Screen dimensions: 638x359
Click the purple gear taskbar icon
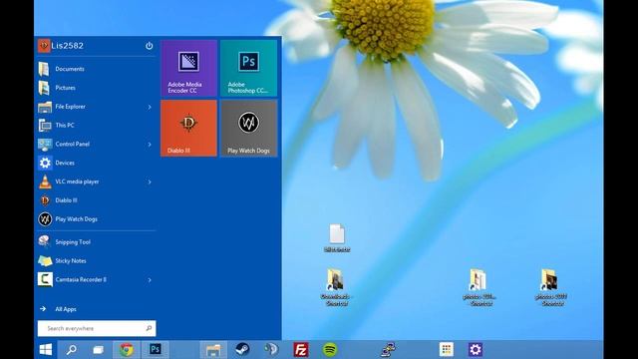pos(476,350)
